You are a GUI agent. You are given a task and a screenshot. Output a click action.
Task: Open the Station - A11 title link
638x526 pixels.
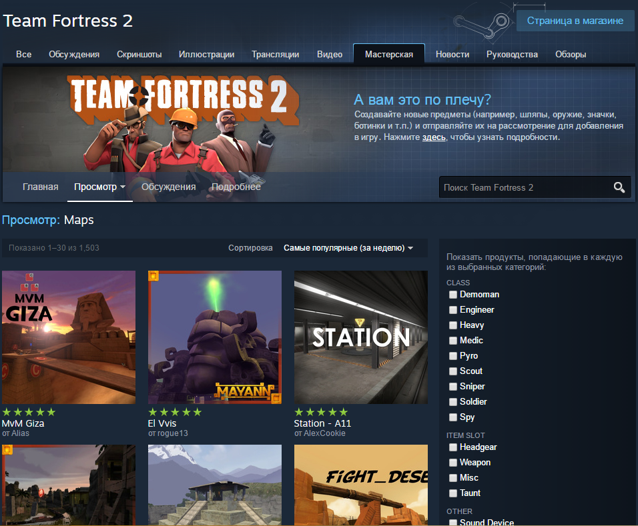pyautogui.click(x=322, y=423)
